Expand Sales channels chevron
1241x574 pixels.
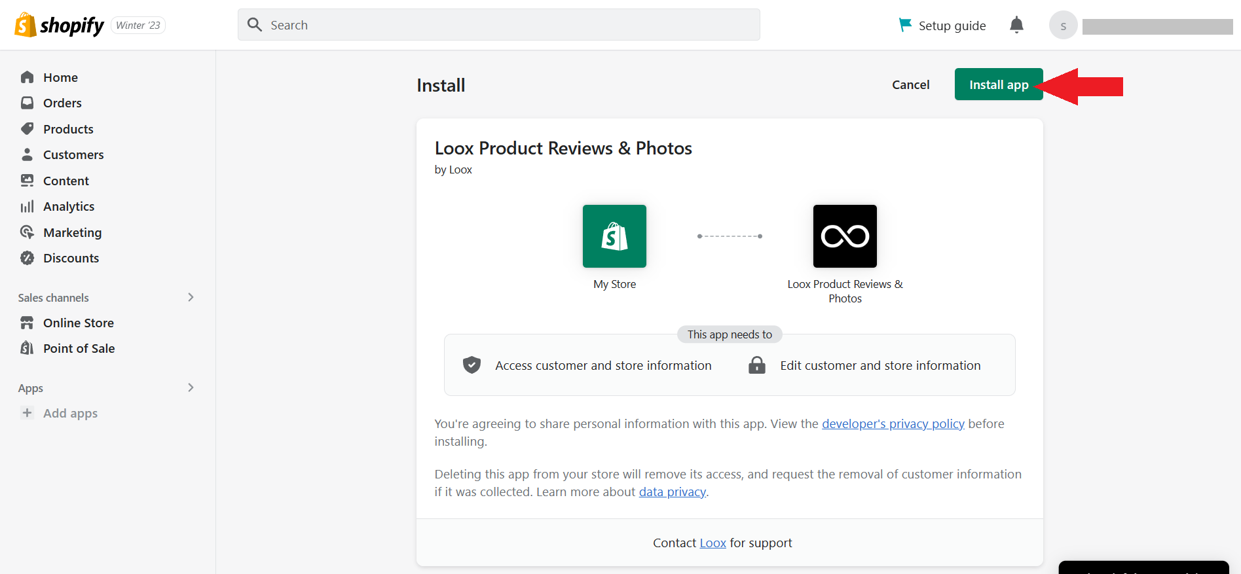[x=191, y=297]
